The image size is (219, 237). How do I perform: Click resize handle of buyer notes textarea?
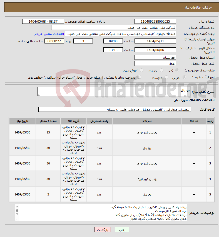point(16,220)
